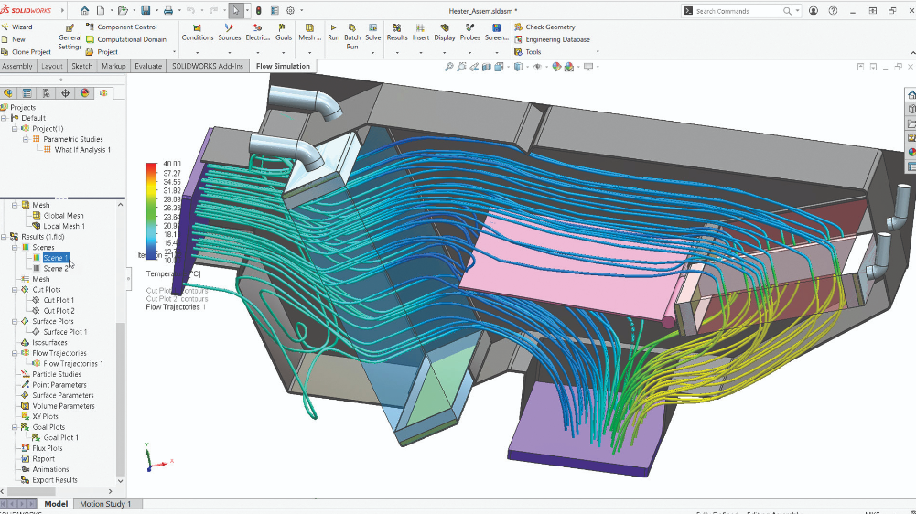Image resolution: width=916 pixels, height=514 pixels.
Task: Run the flow simulation
Action: [x=334, y=33]
